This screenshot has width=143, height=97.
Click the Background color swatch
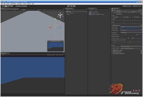click(130, 29)
